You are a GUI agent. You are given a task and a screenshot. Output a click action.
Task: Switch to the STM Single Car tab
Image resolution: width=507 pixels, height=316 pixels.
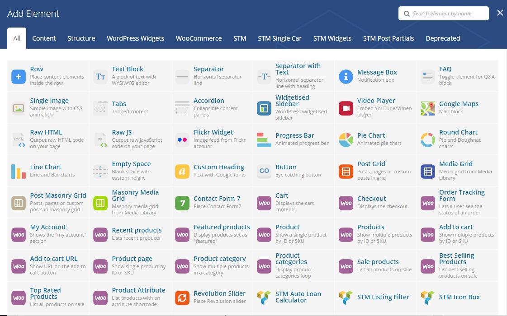[x=280, y=38]
